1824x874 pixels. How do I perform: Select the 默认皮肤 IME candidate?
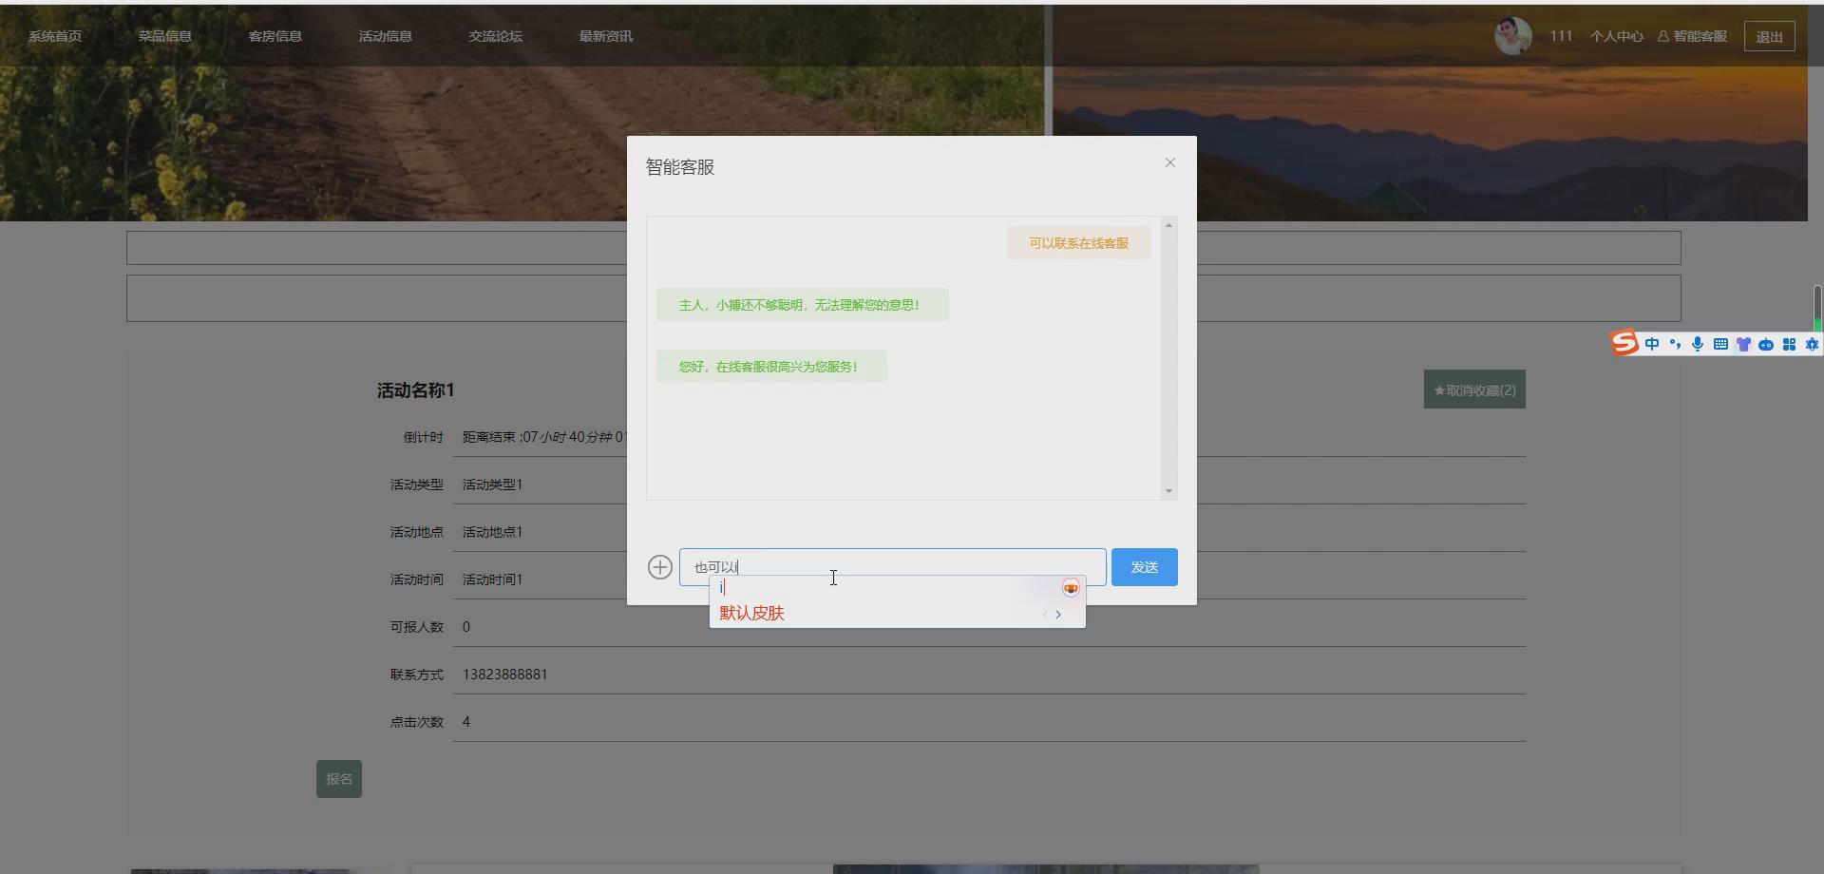click(751, 614)
